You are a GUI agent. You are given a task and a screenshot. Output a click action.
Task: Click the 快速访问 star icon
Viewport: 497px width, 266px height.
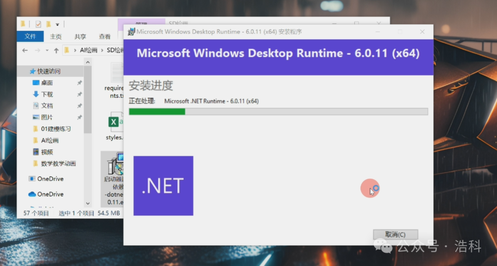pos(32,71)
